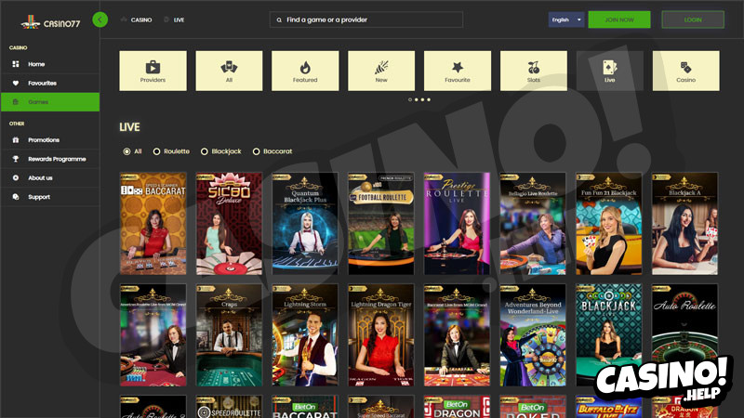This screenshot has width=744, height=418.
Task: Select Games in the sidebar
Action: tap(50, 102)
